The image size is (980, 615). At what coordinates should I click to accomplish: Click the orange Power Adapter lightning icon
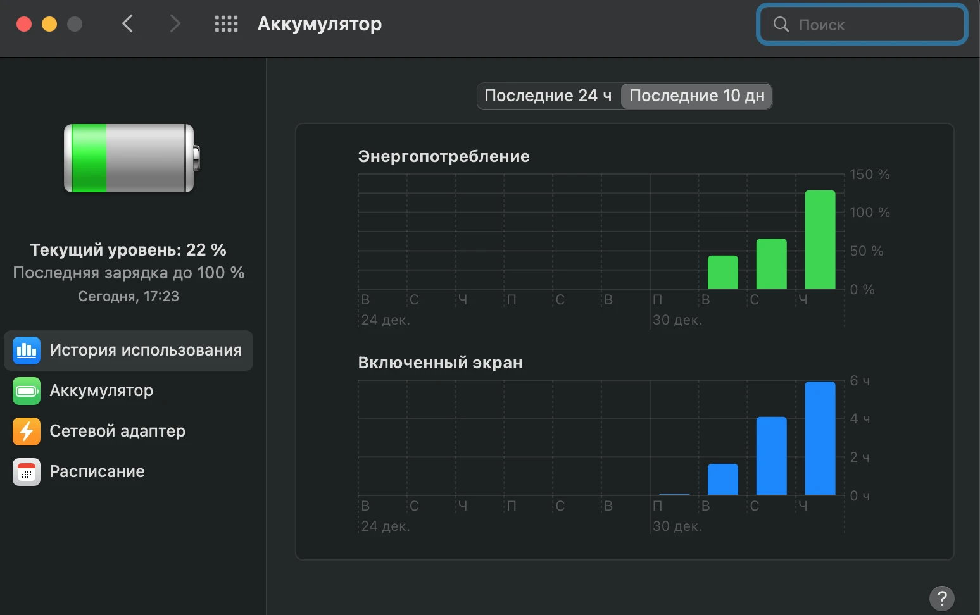coord(27,432)
